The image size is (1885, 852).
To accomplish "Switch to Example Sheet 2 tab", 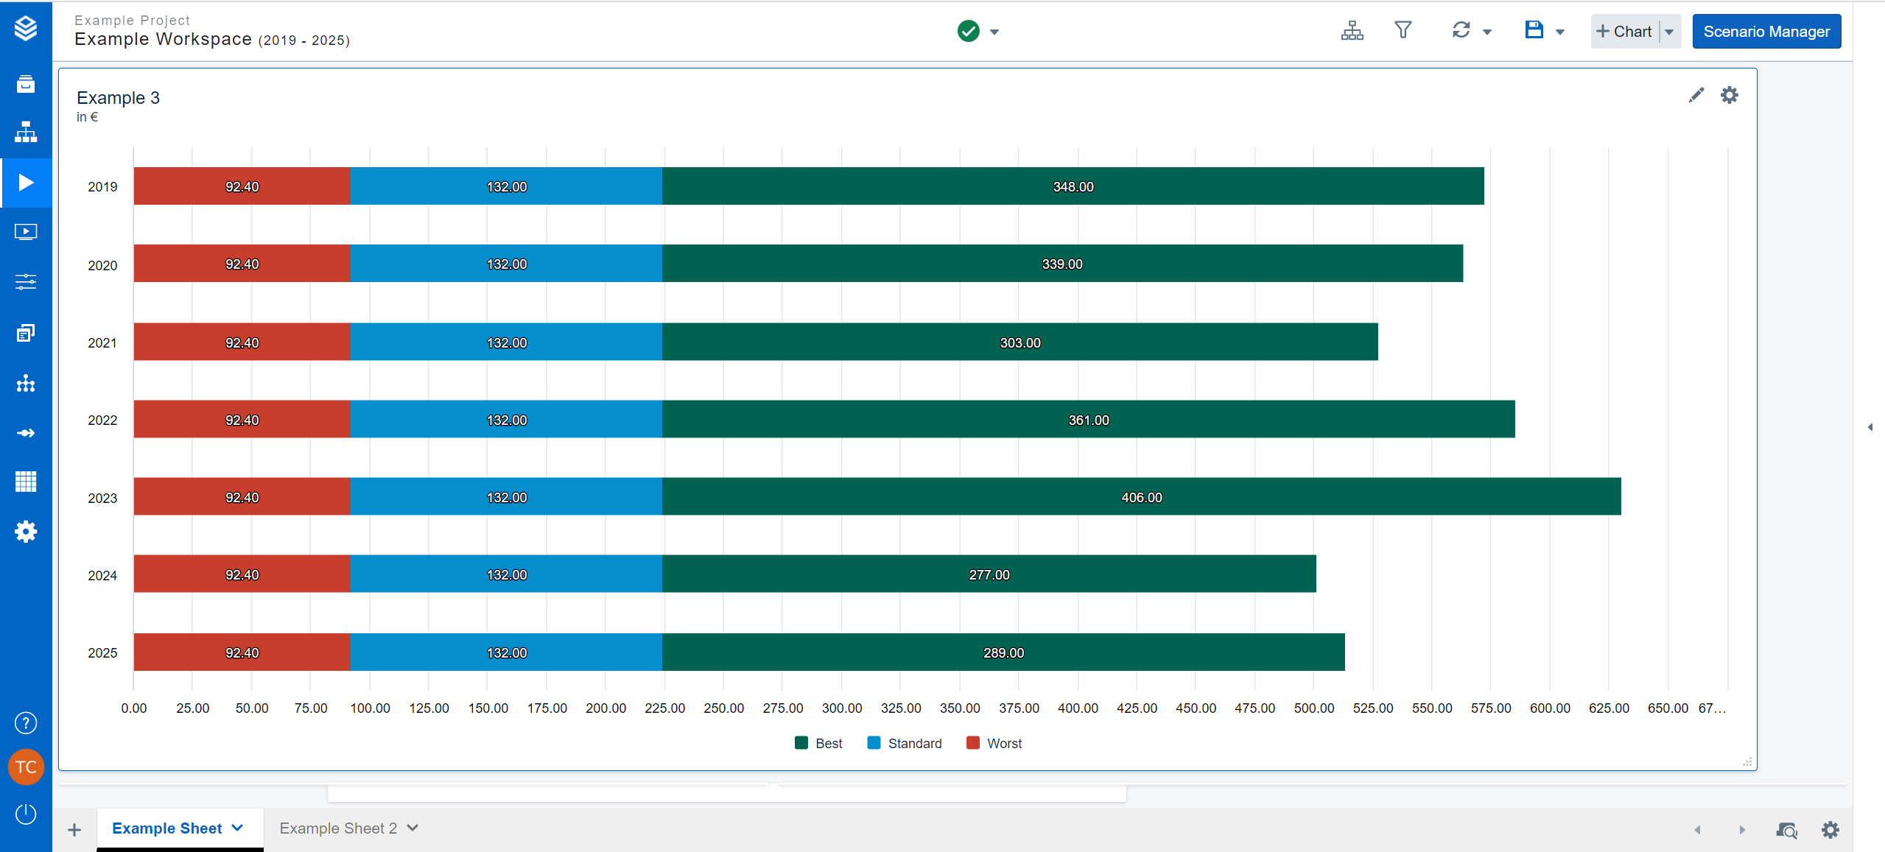I will [338, 828].
